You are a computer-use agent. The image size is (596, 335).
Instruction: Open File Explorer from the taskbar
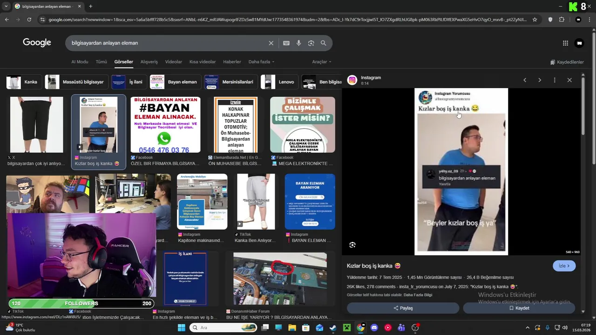292,328
